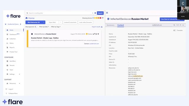The image size is (189, 106).
Task: Open the Russian Market - Stealer Logs - Redline result
Action: (45, 38)
